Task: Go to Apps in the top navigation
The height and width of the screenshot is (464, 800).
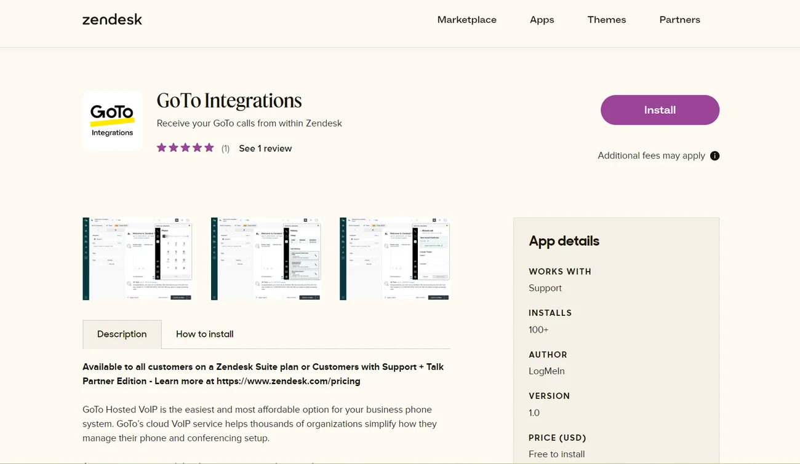Action: coord(542,20)
